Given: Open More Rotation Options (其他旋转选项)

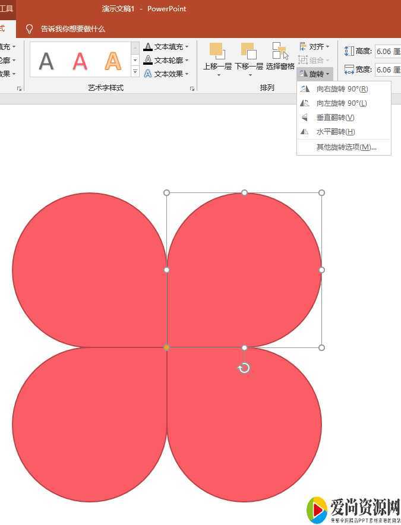Looking at the screenshot, I should (346, 147).
